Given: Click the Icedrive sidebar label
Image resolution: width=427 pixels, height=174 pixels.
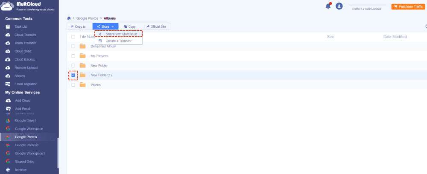Looking at the screenshot, I should point(20,170).
